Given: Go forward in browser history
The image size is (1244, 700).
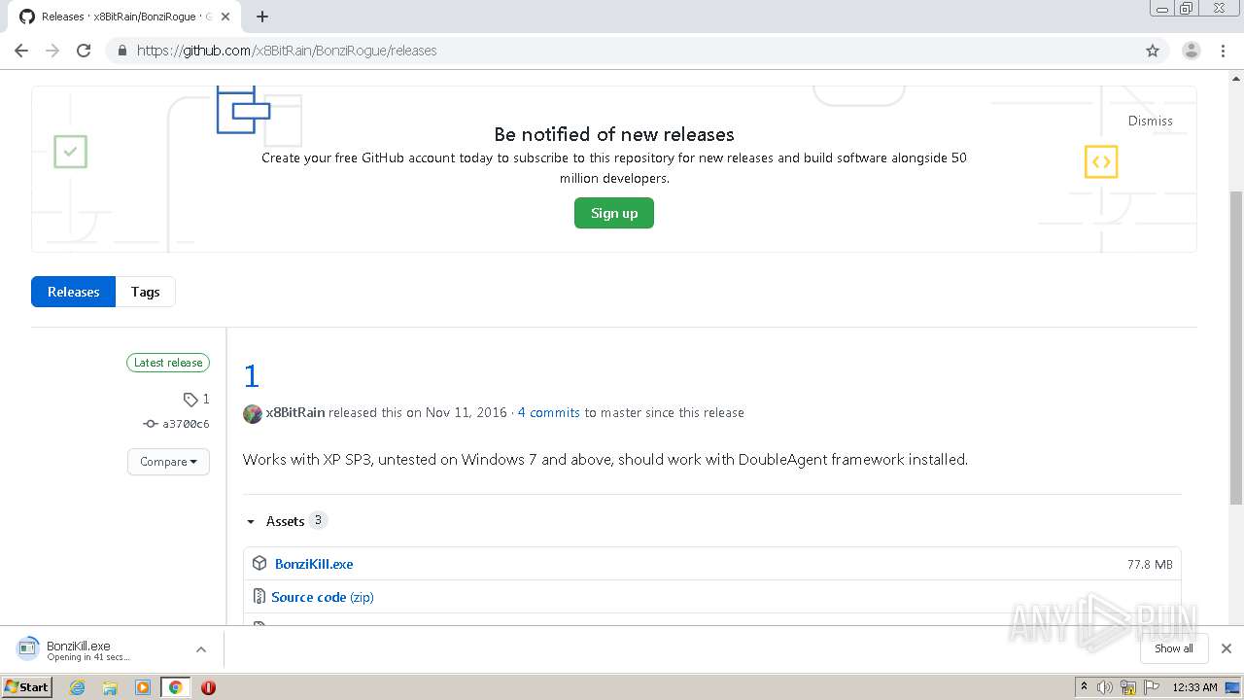Looking at the screenshot, I should pos(52,51).
